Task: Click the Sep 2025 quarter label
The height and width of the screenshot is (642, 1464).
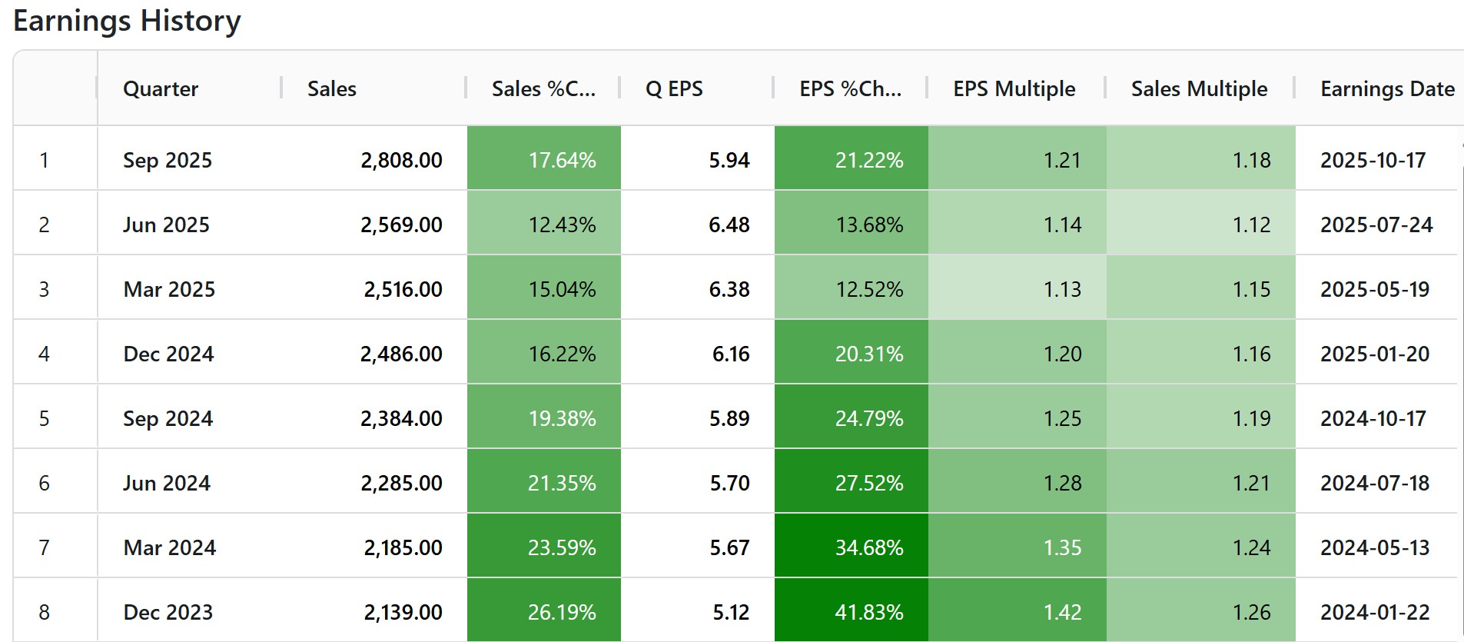Action: coord(168,159)
